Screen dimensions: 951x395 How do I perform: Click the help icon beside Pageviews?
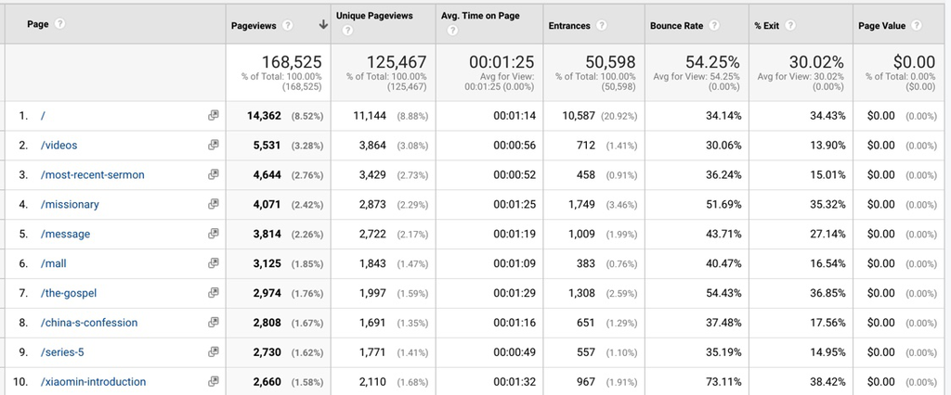288,26
